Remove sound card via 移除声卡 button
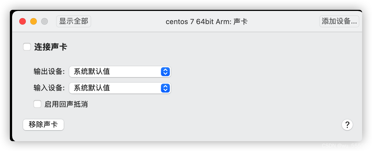The image size is (372, 151). (x=43, y=125)
